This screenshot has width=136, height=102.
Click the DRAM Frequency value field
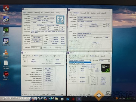[x=48, y=69]
